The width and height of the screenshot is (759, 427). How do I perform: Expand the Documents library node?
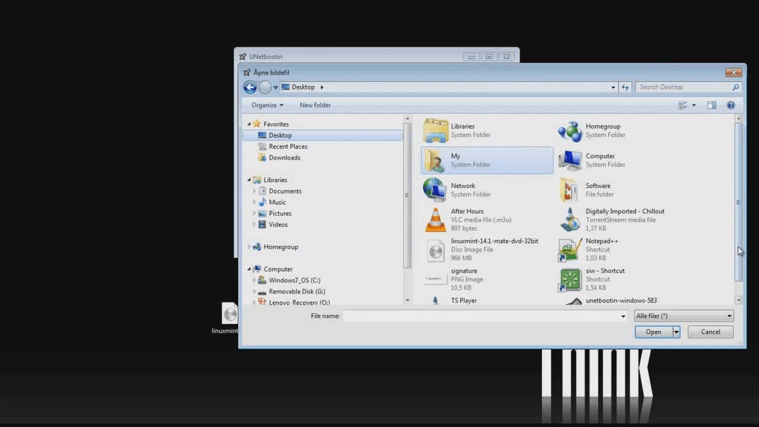(x=254, y=191)
